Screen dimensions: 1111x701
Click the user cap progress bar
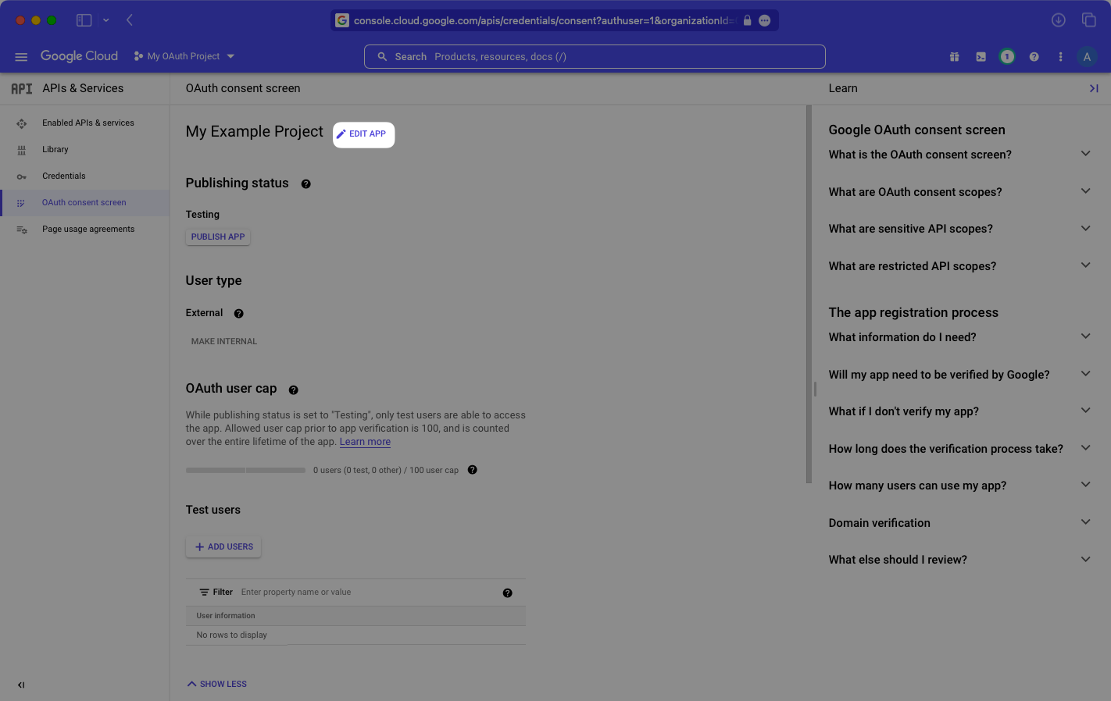[x=245, y=470]
